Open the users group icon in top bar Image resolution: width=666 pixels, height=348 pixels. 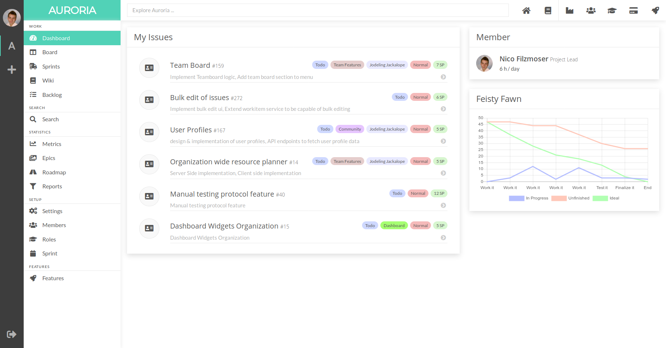tap(591, 10)
